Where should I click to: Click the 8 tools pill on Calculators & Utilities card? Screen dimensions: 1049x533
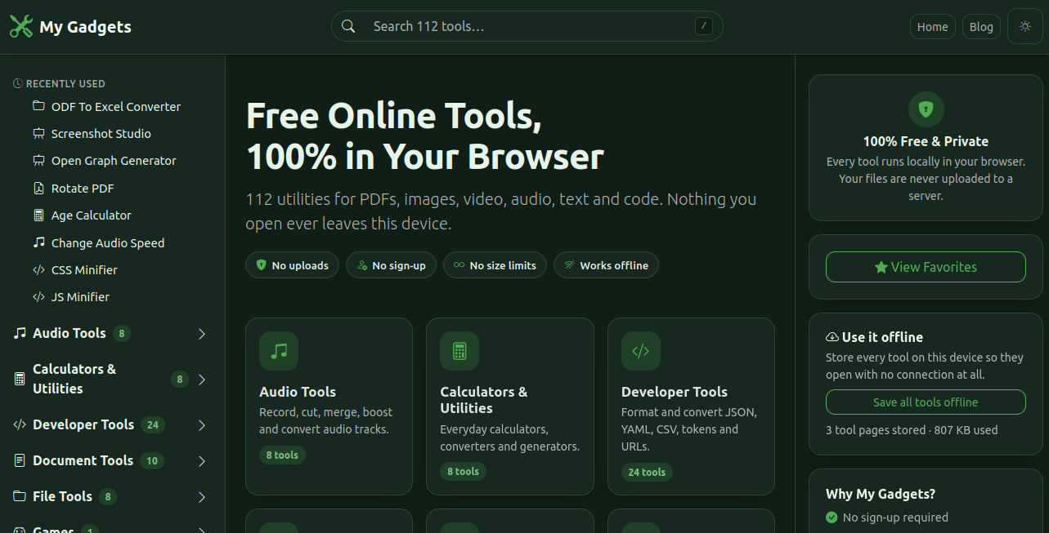click(x=463, y=471)
